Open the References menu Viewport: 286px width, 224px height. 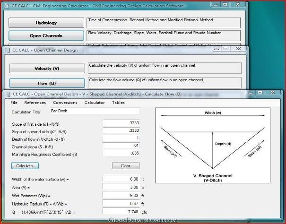pos(35,103)
